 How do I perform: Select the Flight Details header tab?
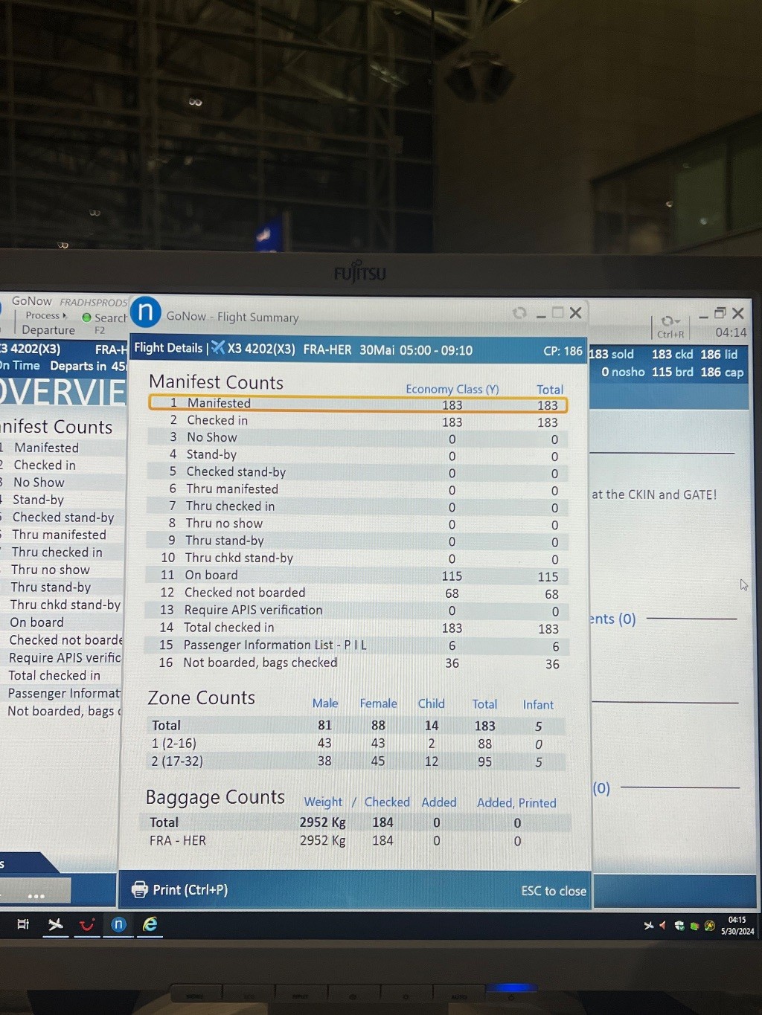[x=168, y=348]
